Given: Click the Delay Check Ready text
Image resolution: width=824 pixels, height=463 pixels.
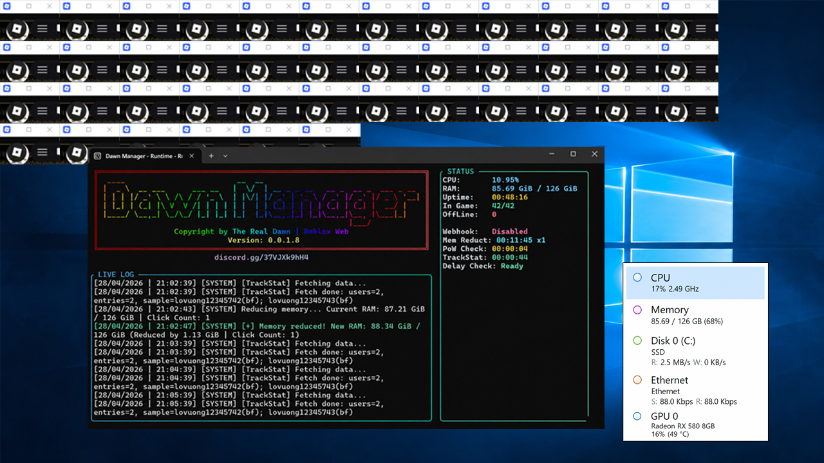Looking at the screenshot, I should (512, 266).
